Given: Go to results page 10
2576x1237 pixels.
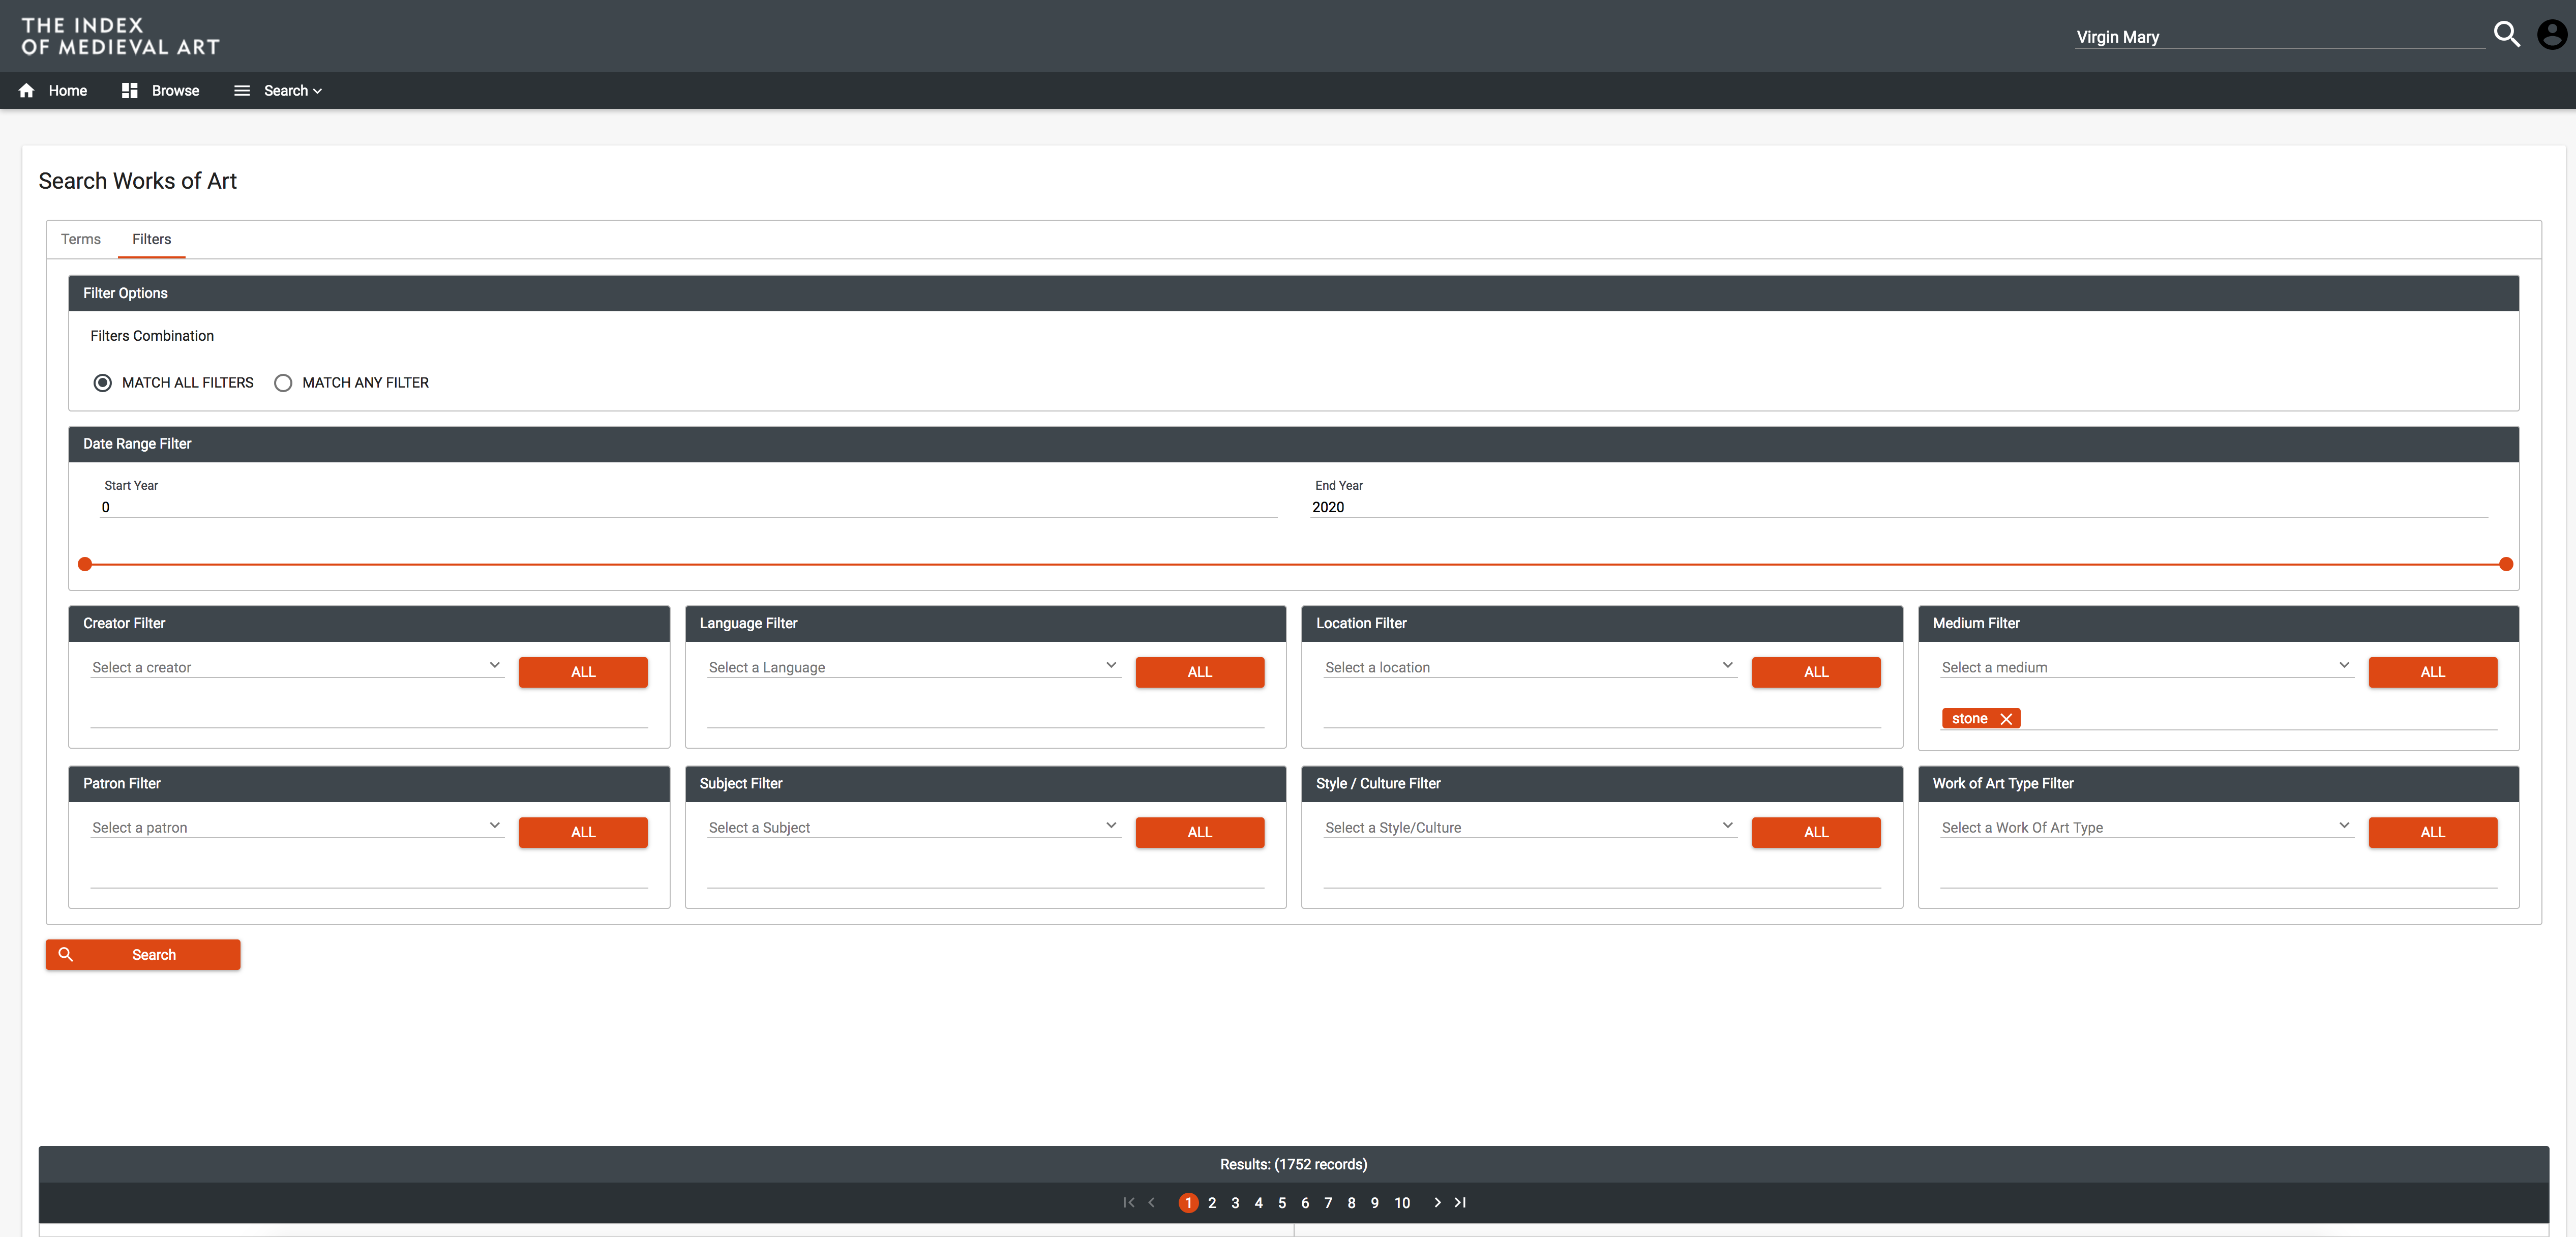Looking at the screenshot, I should (x=1402, y=1203).
